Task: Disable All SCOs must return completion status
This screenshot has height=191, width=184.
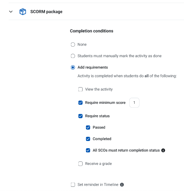Action: click(88, 150)
